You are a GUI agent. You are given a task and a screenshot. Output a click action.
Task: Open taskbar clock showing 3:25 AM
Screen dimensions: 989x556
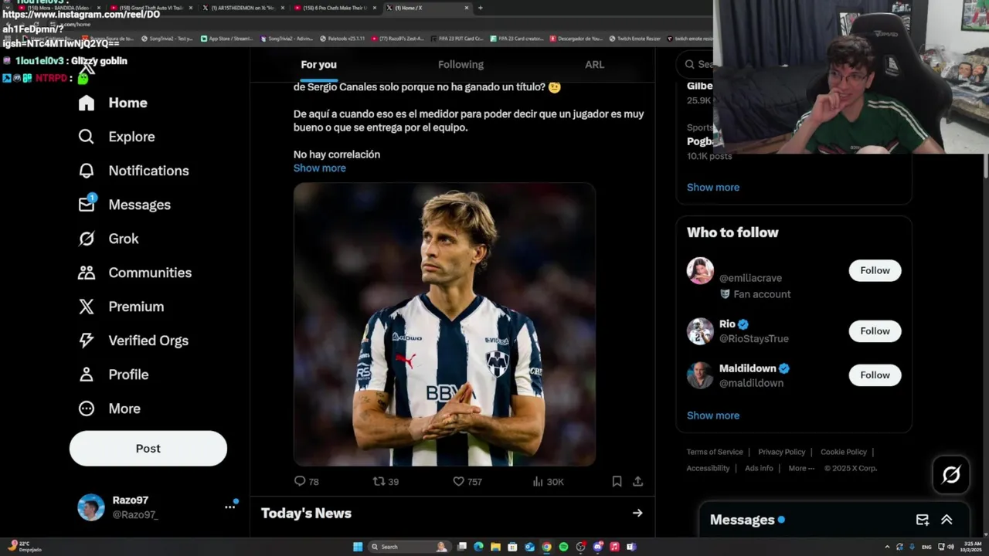click(x=973, y=547)
